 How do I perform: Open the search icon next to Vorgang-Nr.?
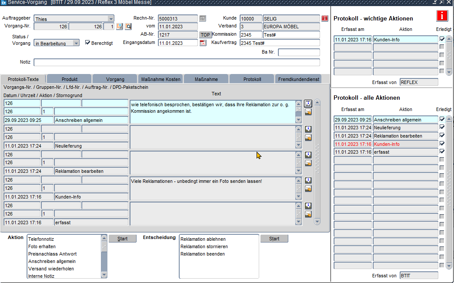tap(128, 27)
